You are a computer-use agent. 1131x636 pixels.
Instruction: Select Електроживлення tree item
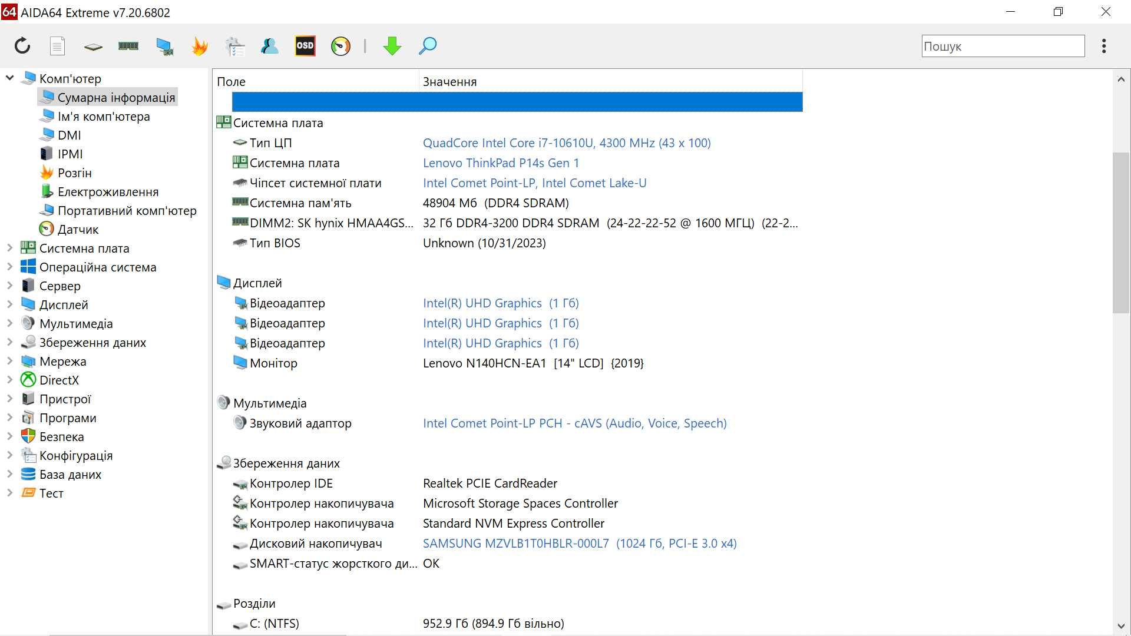tap(108, 192)
